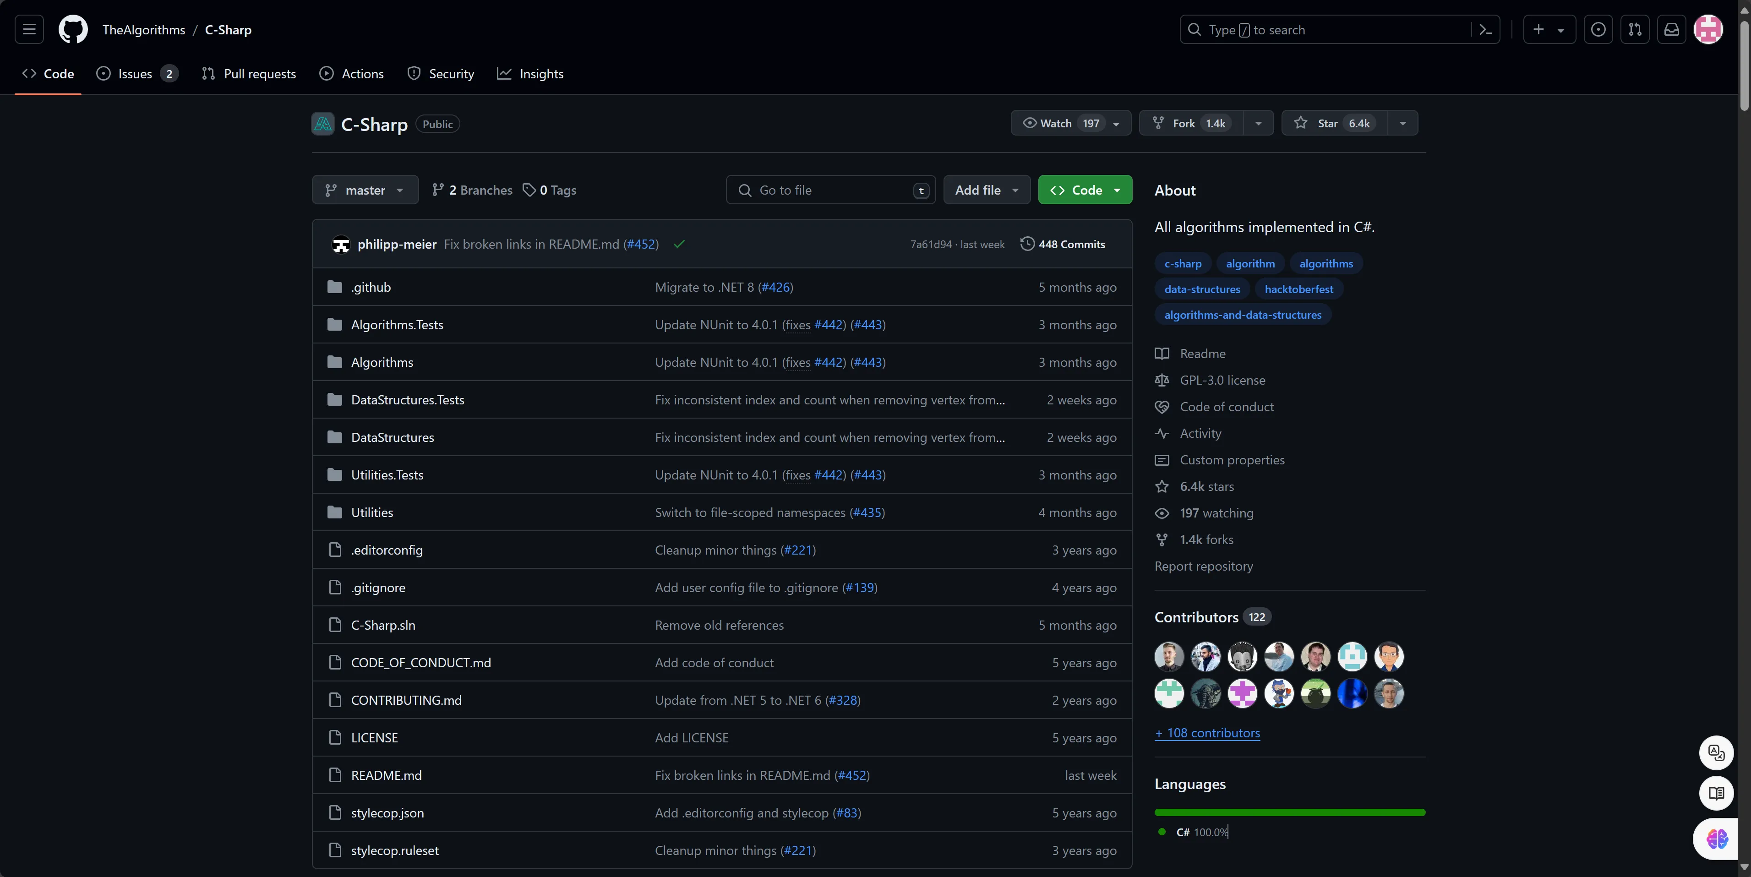Viewport: 1751px width, 877px height.
Task: Open the Security tab
Action: click(441, 73)
